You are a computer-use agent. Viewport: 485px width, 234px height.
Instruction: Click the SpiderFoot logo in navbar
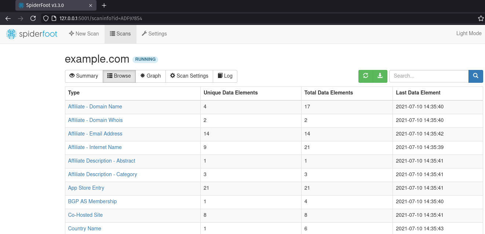[x=32, y=34]
